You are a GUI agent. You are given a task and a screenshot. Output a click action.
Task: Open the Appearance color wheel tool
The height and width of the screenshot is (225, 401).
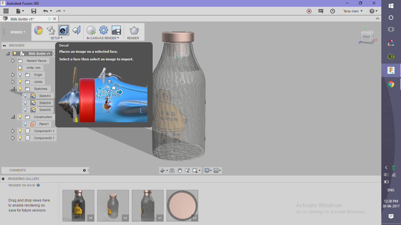[x=38, y=30]
